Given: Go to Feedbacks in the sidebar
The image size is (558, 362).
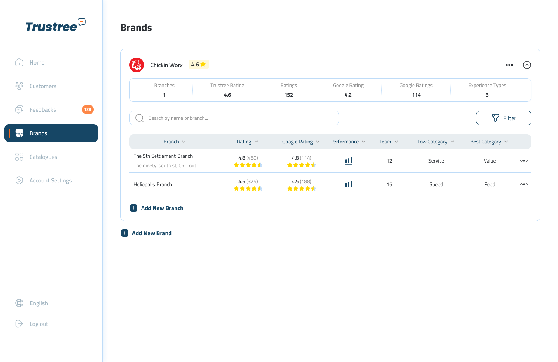Looking at the screenshot, I should click(x=43, y=109).
